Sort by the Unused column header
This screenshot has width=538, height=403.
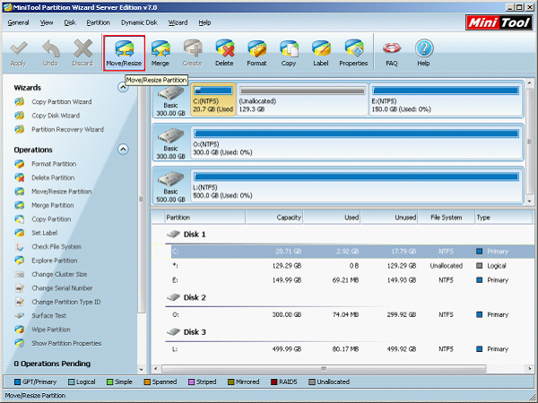[x=389, y=218]
